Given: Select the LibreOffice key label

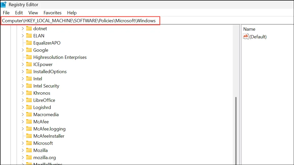Looking at the screenshot, I should click(x=44, y=100).
